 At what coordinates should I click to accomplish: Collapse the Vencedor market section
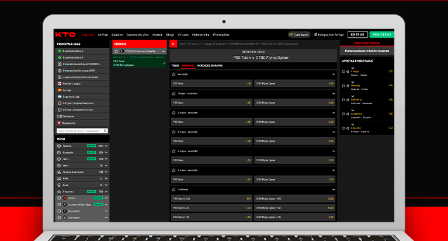point(334,75)
